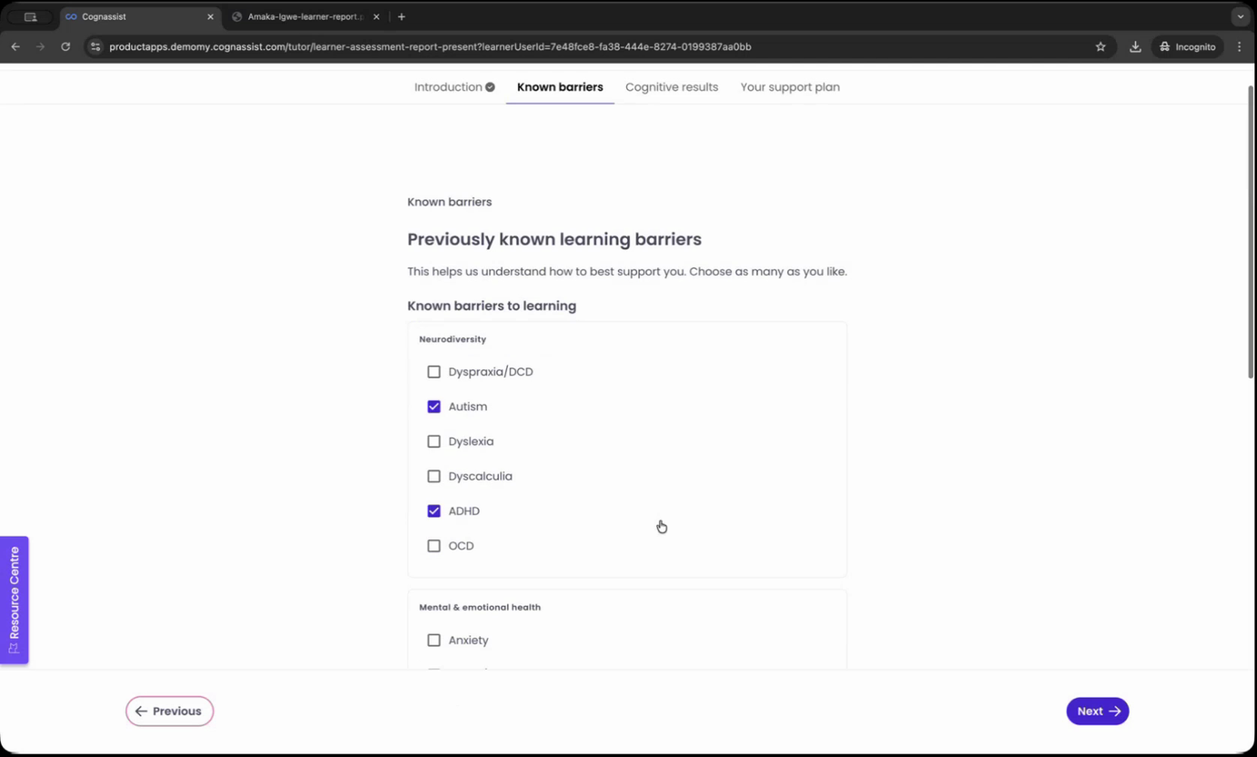This screenshot has width=1257, height=757.
Task: Open a new browser tab with the plus
Action: point(401,16)
